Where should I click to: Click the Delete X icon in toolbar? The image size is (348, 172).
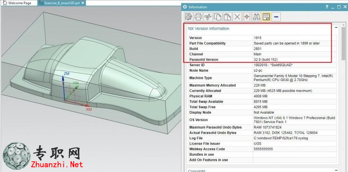pos(237,17)
